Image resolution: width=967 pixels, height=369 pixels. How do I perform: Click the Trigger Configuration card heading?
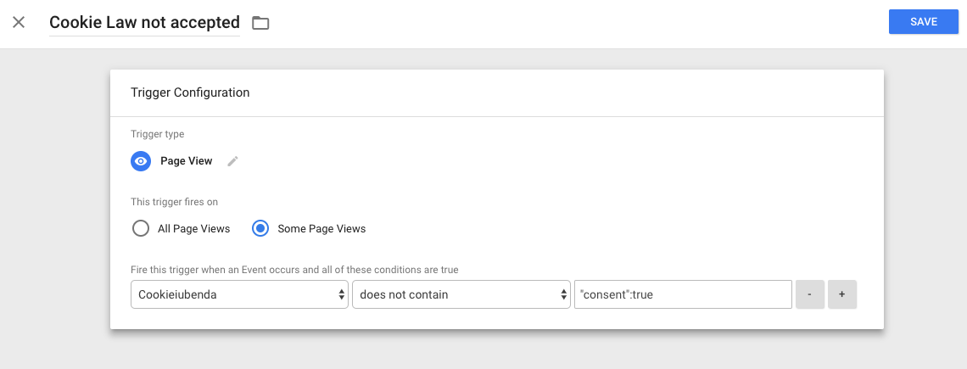point(190,92)
